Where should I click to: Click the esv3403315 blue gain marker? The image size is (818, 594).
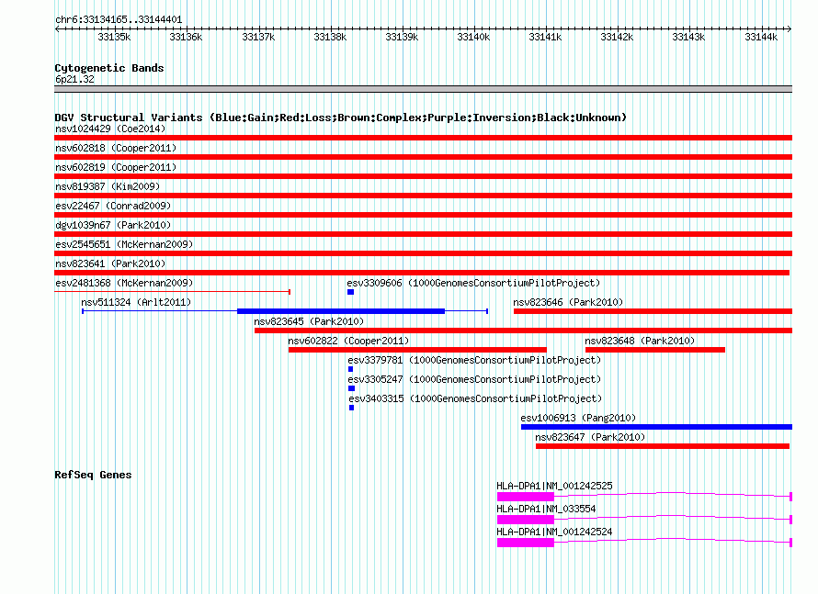352,408
